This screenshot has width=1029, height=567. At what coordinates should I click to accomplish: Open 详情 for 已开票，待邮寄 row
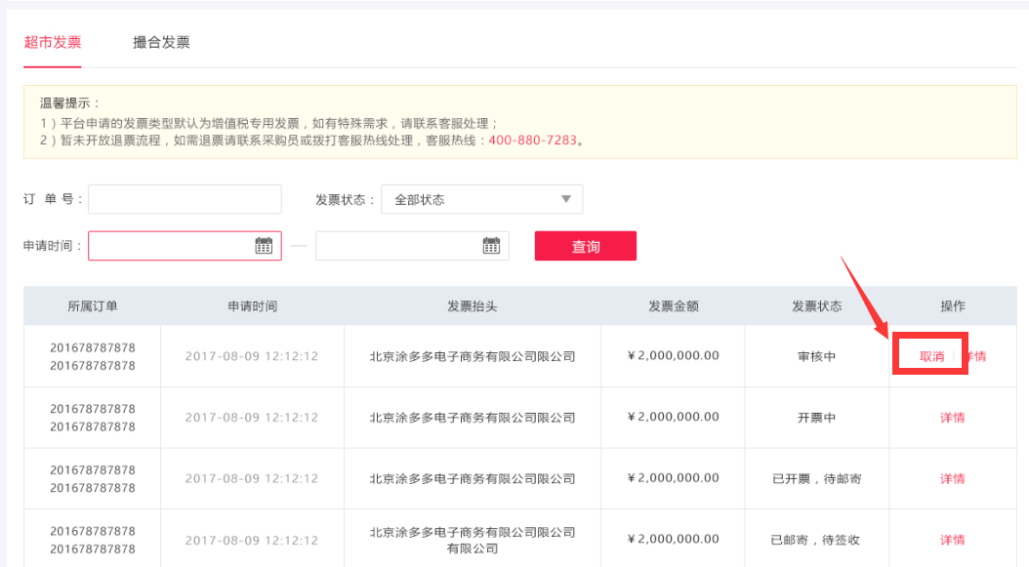tap(952, 478)
